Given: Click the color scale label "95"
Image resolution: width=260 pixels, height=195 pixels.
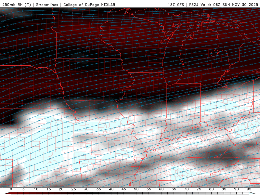Looking at the screenshot, I should 249,189.
